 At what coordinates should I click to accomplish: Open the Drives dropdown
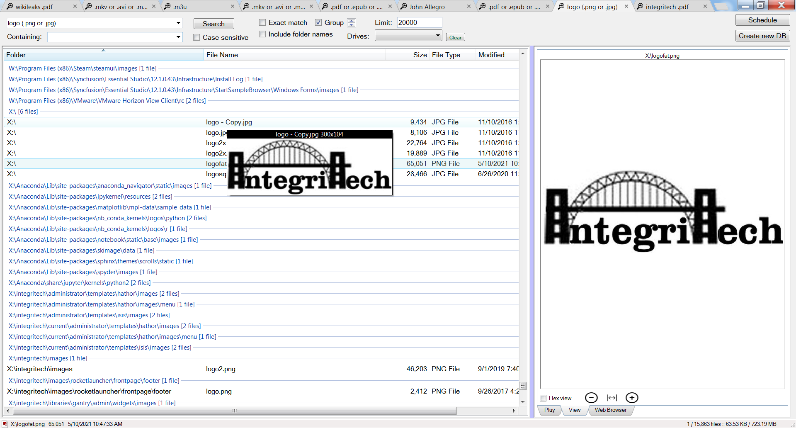(438, 36)
